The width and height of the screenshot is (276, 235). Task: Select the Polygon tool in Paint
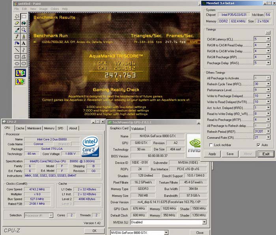pyautogui.click(x=24, y=57)
